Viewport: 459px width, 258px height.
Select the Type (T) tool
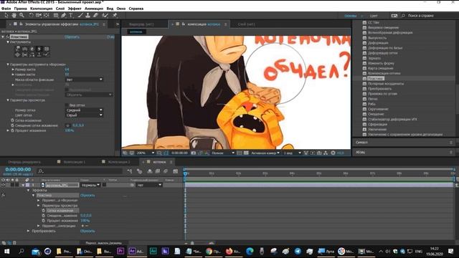(x=71, y=15)
